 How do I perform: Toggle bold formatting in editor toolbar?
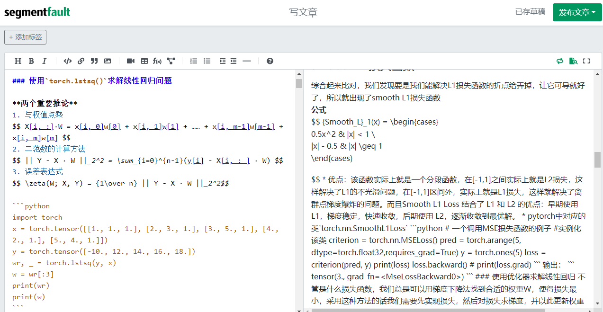click(x=31, y=61)
